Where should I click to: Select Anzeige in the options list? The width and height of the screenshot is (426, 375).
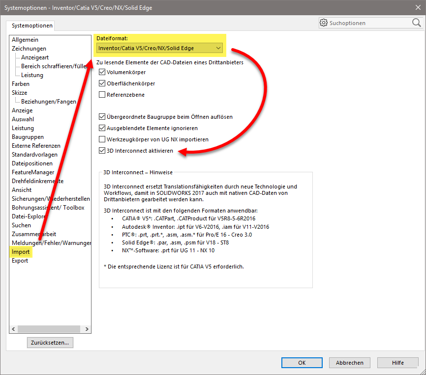22,110
